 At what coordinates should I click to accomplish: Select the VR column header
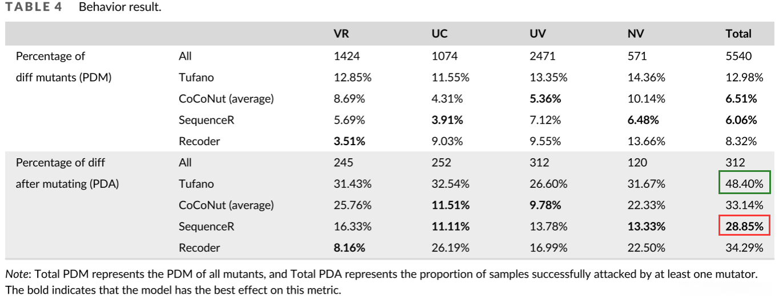tap(341, 34)
